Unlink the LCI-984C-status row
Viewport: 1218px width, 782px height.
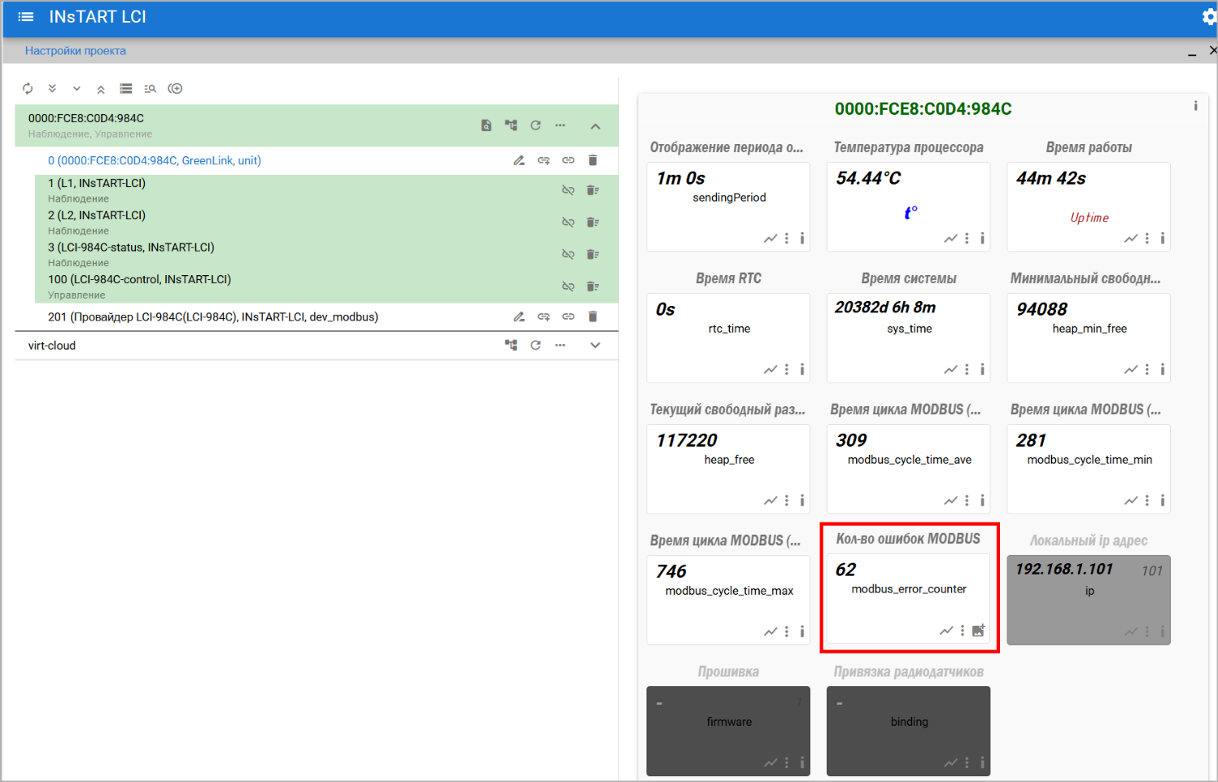point(568,254)
